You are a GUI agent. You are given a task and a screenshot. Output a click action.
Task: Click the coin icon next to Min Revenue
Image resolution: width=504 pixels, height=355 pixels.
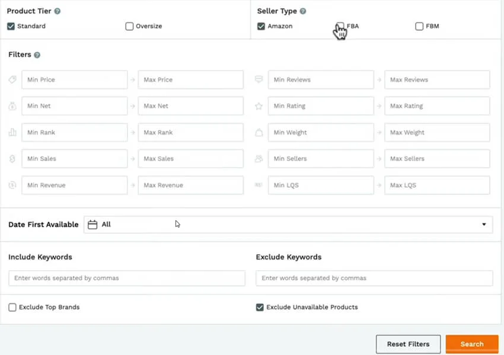click(12, 185)
